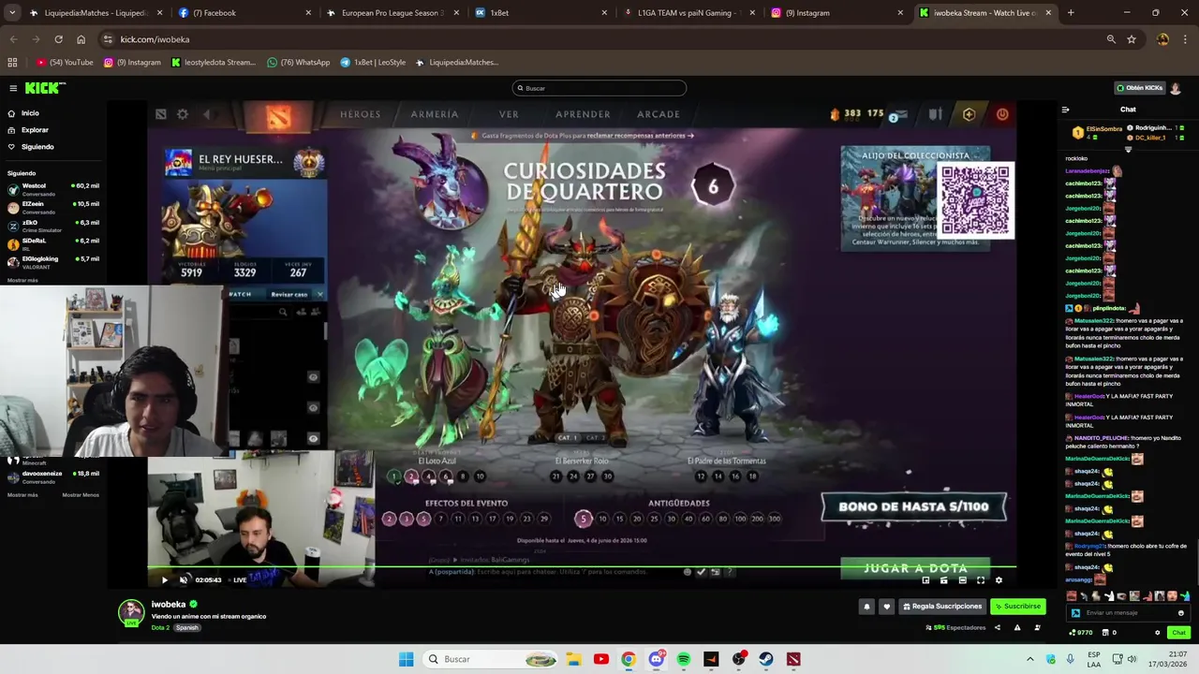1199x674 pixels.
Task: Open the Chrome apps grid in bookmarks bar
Action: point(12,63)
